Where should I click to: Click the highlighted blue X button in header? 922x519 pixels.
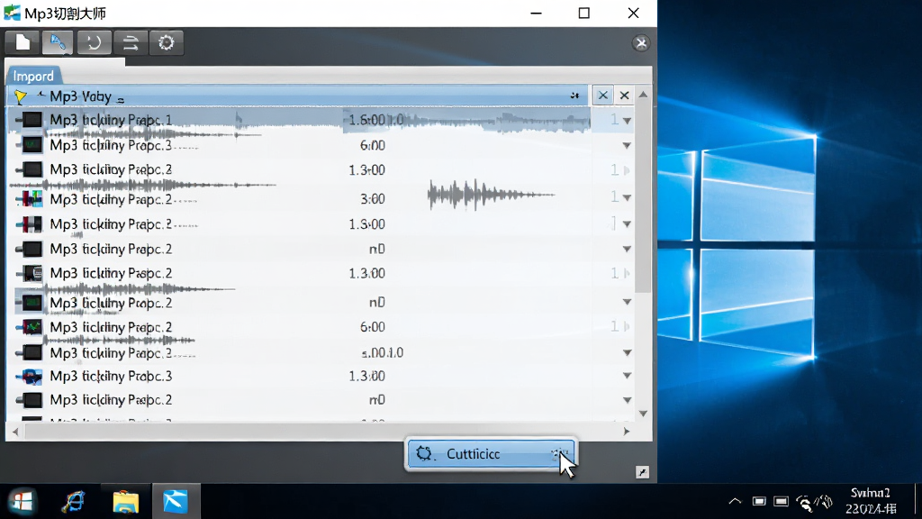click(602, 96)
